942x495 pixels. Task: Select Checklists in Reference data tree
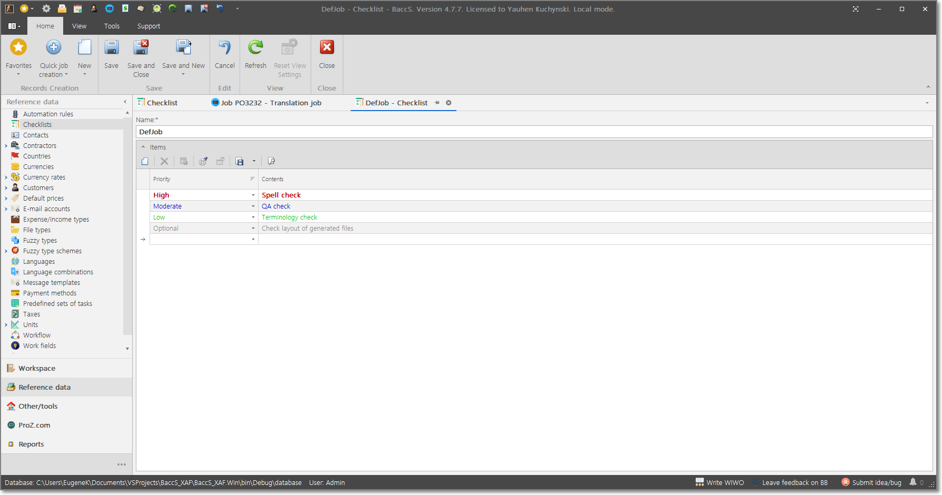point(37,125)
